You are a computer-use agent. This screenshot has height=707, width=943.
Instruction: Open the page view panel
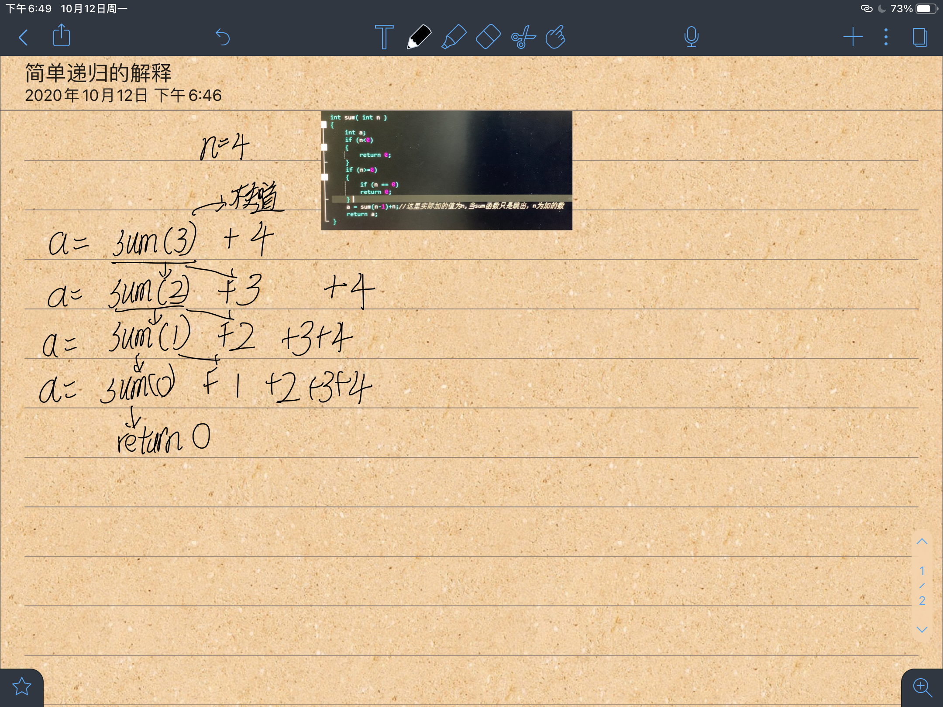click(x=920, y=37)
